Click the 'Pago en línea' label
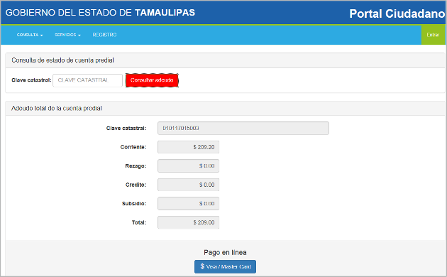 [225, 252]
